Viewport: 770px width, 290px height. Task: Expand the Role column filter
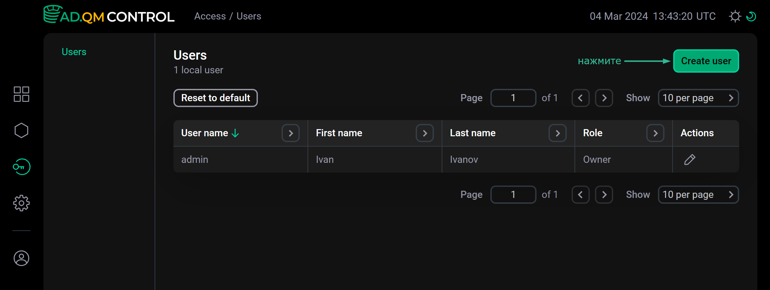pyautogui.click(x=655, y=133)
